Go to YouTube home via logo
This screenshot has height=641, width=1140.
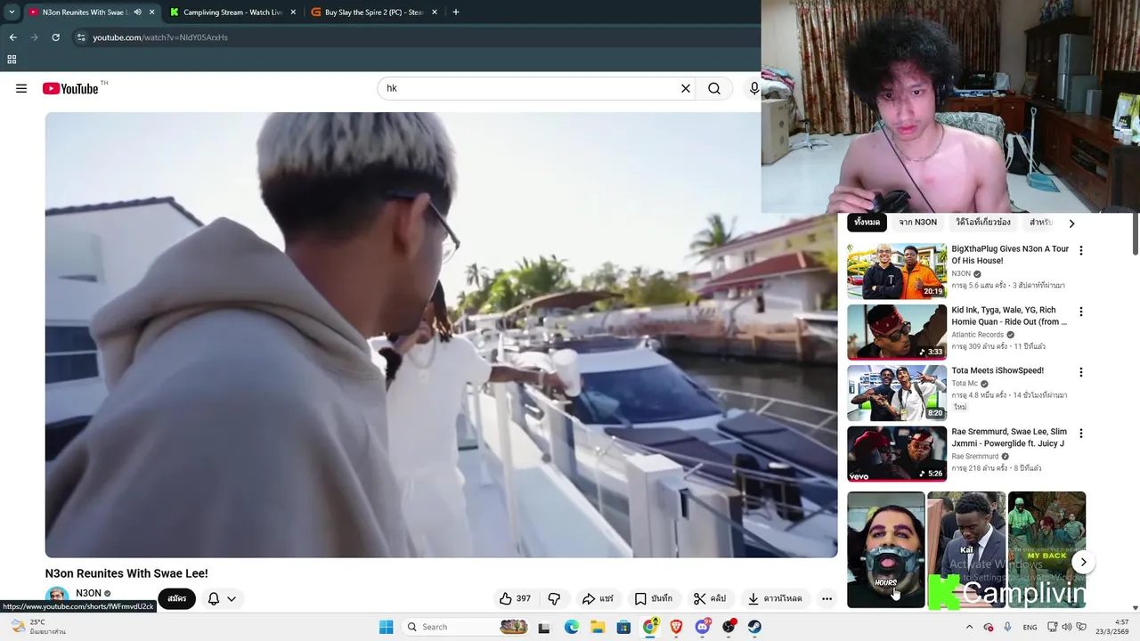70,88
